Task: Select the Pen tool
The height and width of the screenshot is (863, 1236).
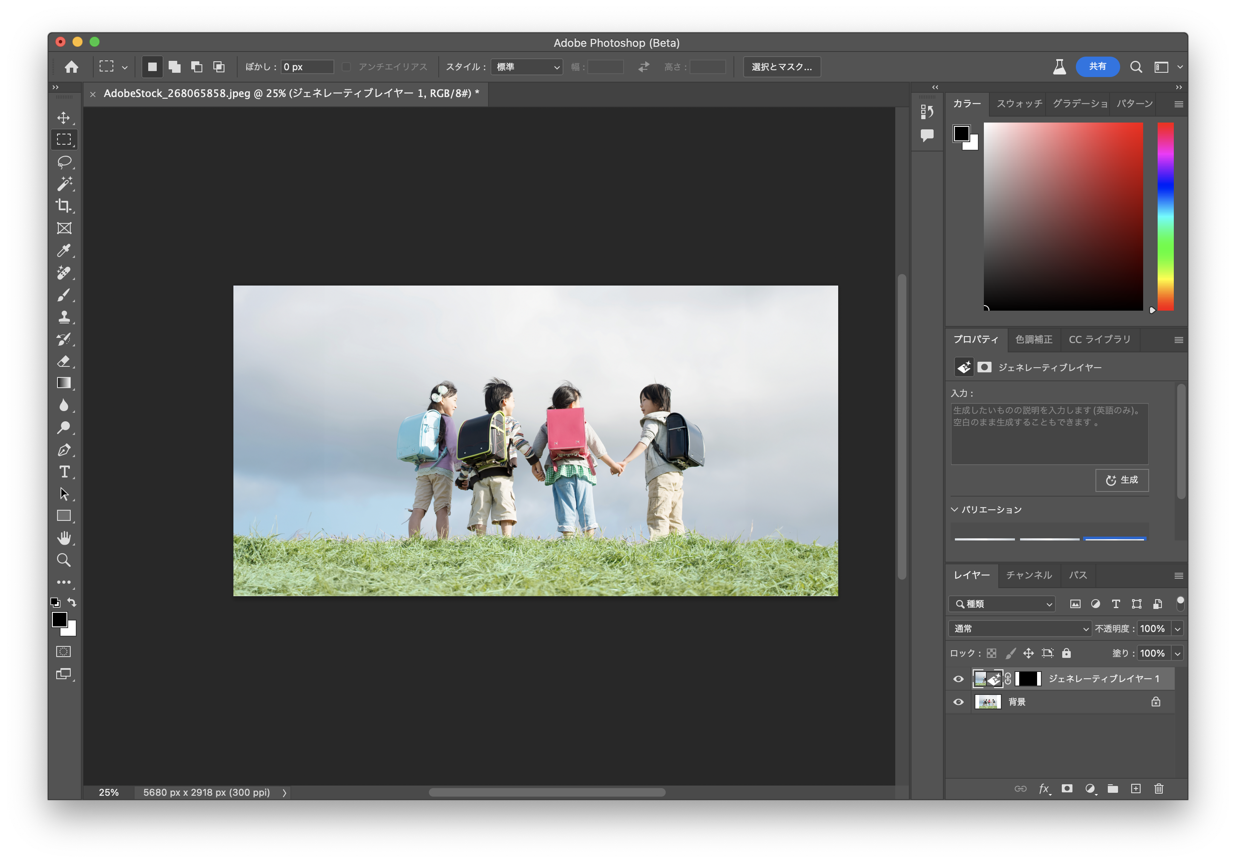Action: pos(64,449)
